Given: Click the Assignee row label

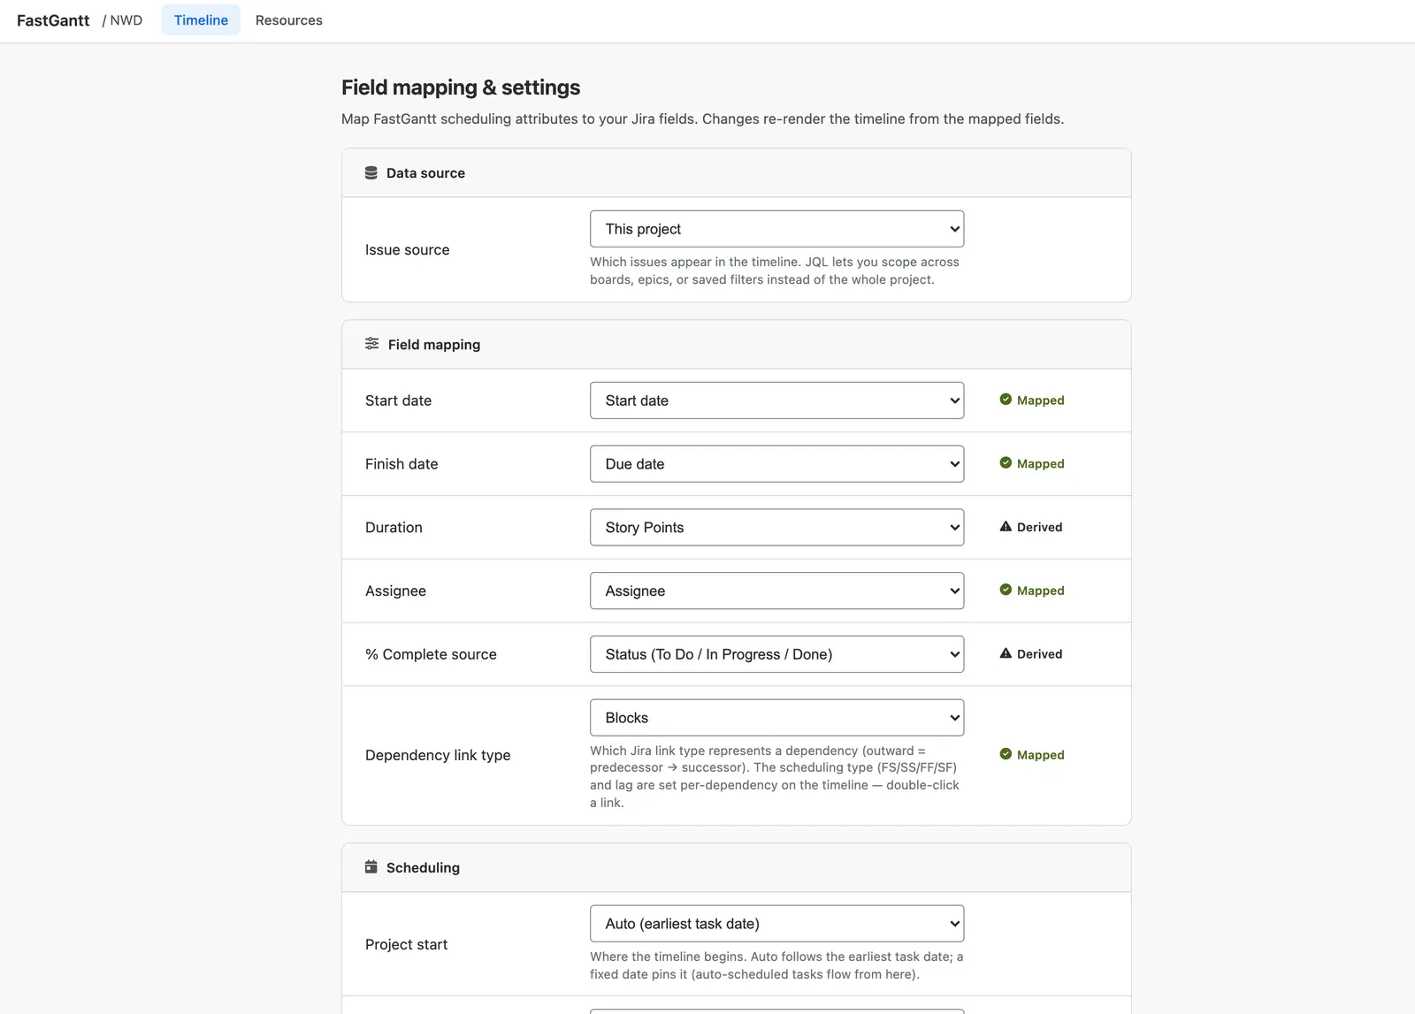Looking at the screenshot, I should [395, 591].
